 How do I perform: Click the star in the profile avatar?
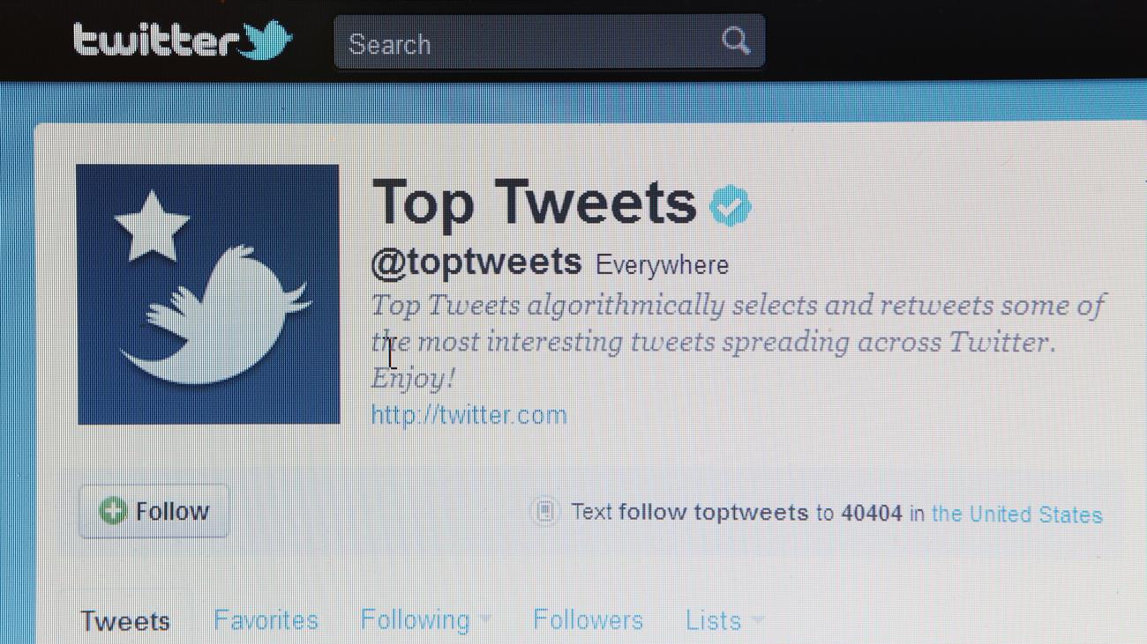tap(152, 226)
